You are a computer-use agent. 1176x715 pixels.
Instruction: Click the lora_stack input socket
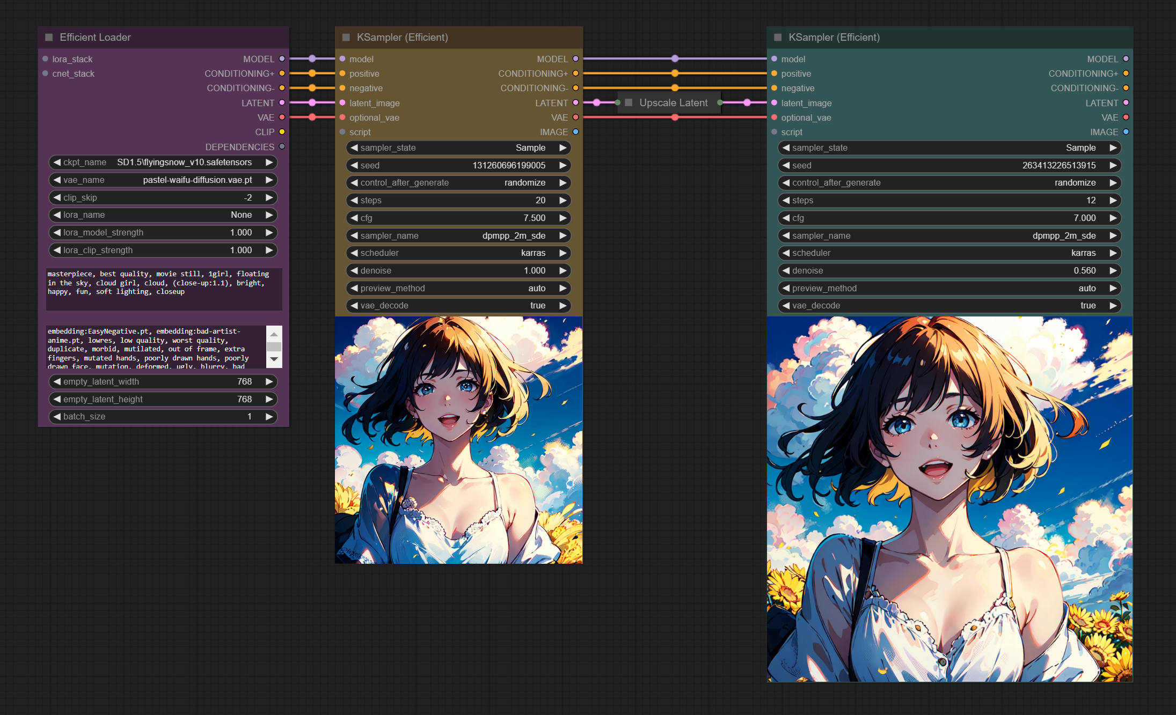click(x=46, y=59)
